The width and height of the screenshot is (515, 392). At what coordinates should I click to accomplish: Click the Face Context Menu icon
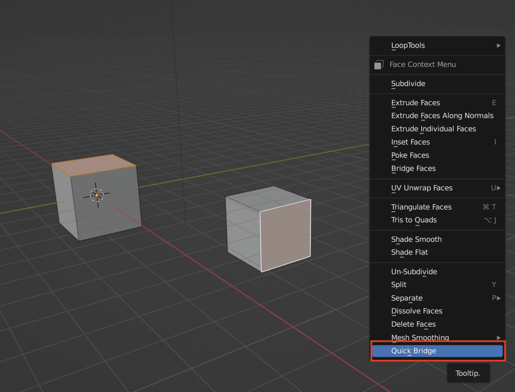pos(379,65)
